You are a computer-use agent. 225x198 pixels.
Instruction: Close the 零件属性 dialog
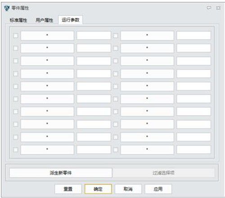[x=218, y=8]
